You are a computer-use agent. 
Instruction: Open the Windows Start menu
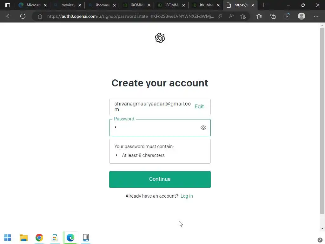(x=8, y=238)
